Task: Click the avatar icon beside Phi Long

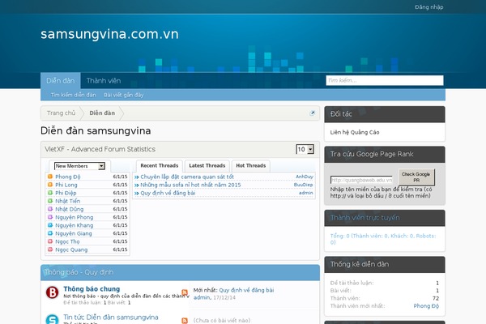Action: point(50,185)
